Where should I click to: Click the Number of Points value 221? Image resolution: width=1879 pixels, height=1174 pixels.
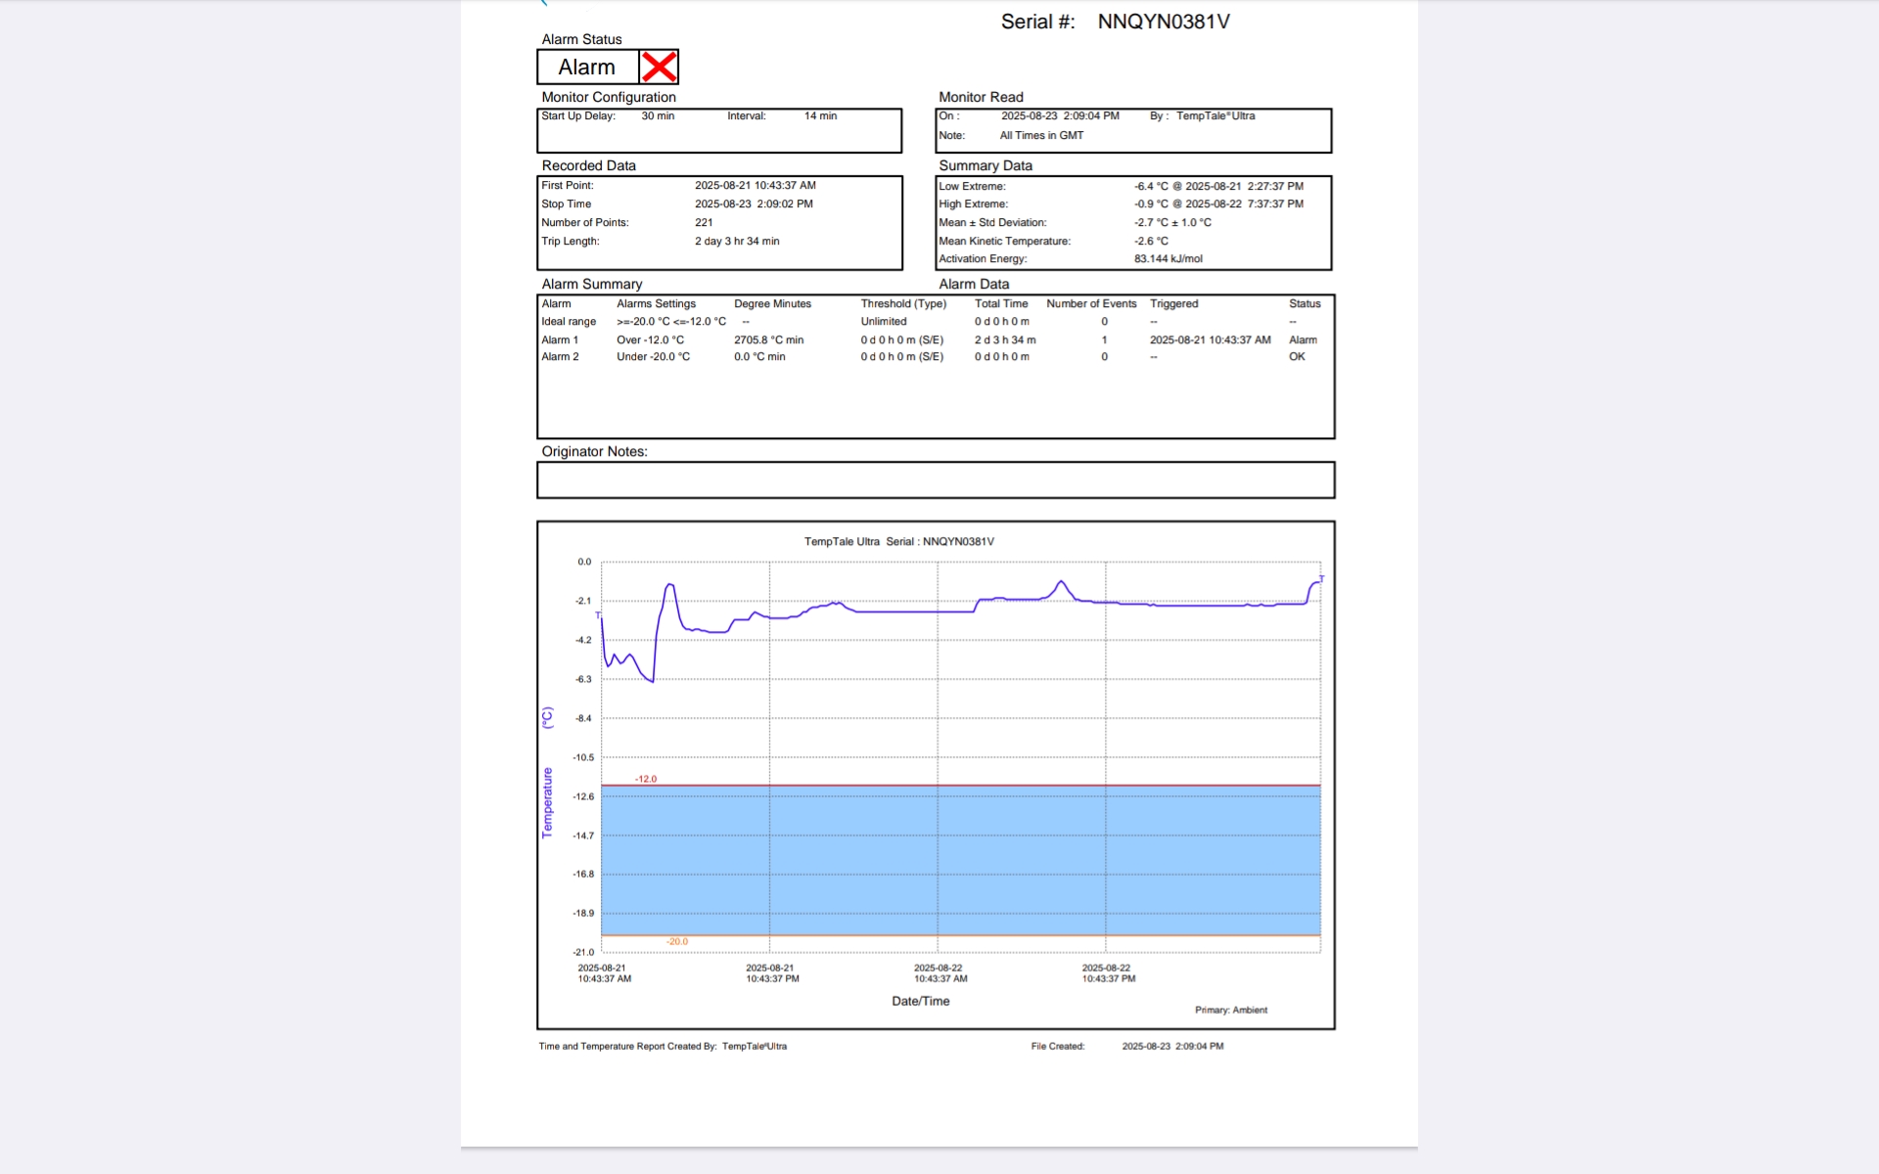point(704,222)
